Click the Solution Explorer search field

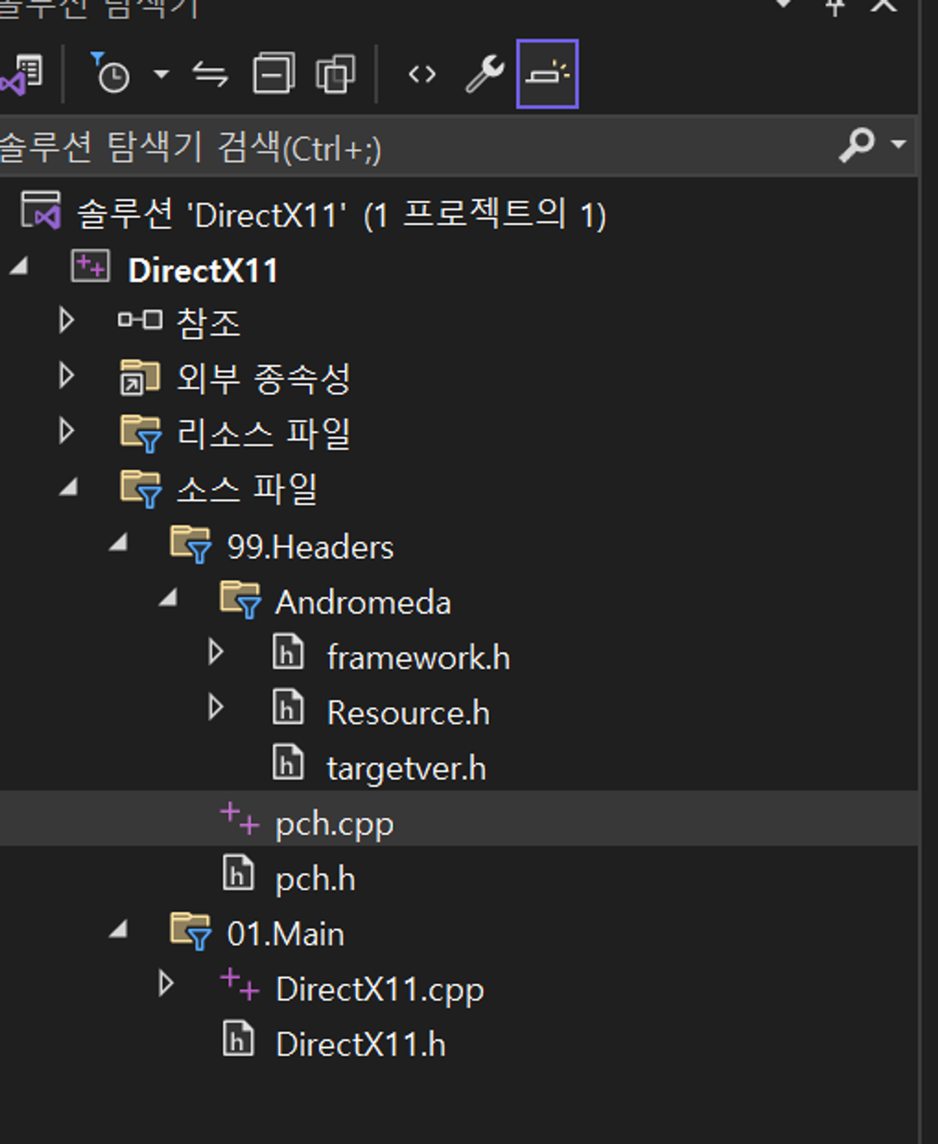[x=378, y=148]
